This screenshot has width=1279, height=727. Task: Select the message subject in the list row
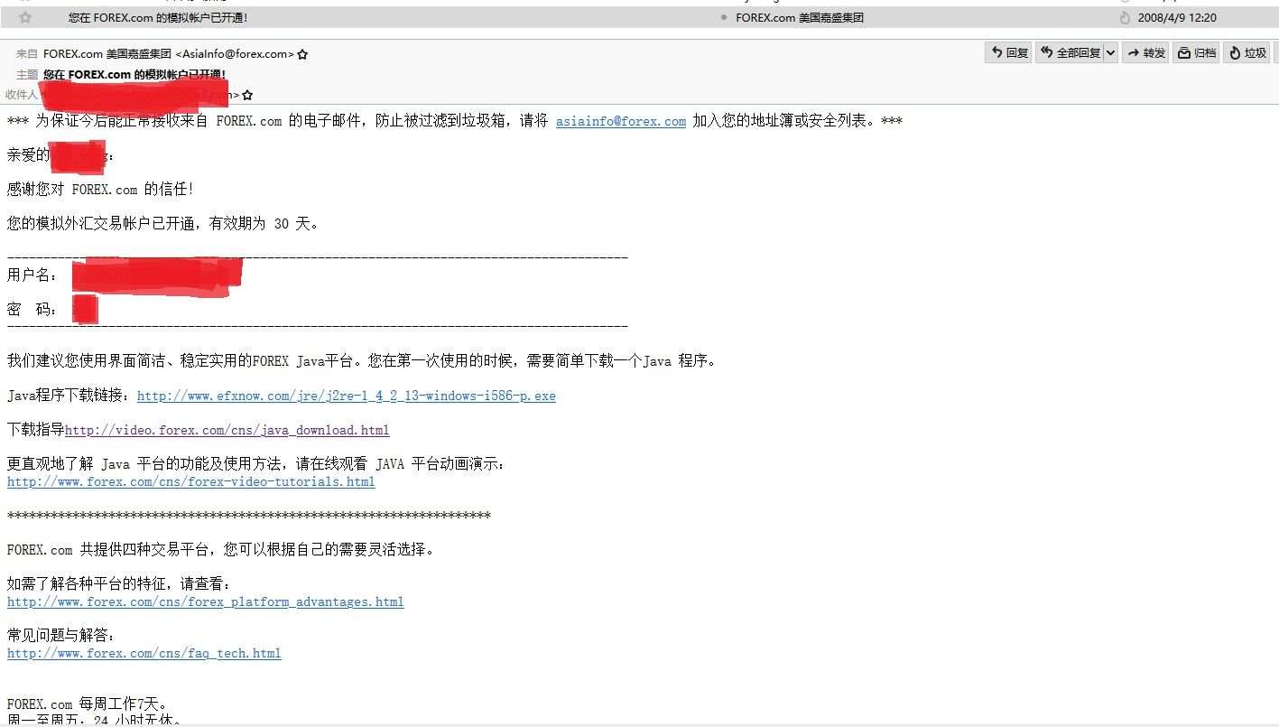tap(158, 17)
